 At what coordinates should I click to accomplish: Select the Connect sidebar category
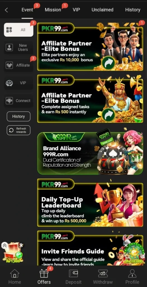coord(19,101)
